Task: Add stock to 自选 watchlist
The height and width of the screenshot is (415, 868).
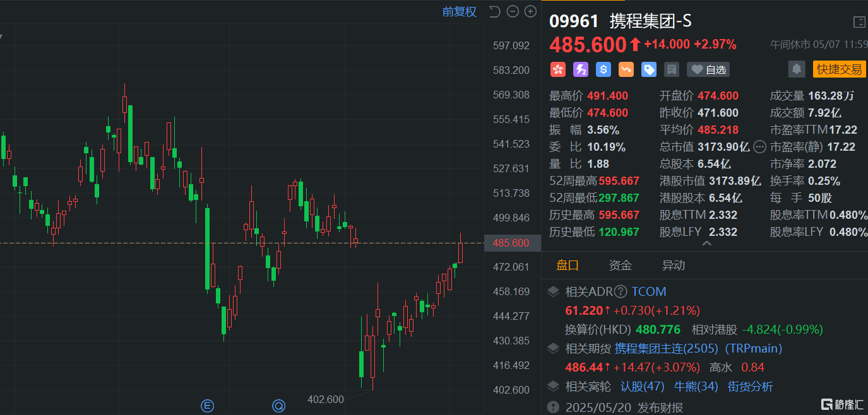Action: click(708, 69)
